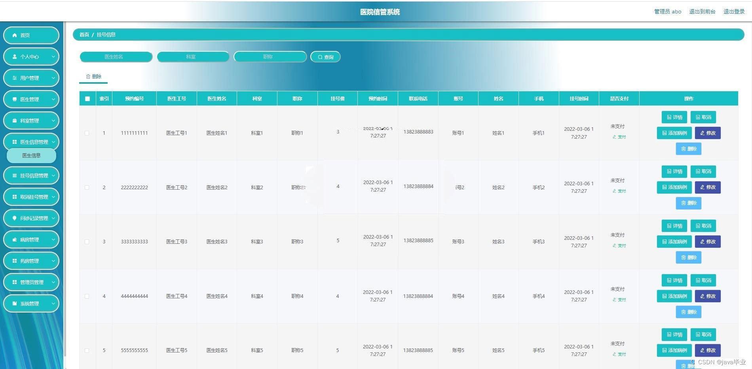Click the pencil icon on row 1 修改
The image size is (752, 369).
point(703,133)
